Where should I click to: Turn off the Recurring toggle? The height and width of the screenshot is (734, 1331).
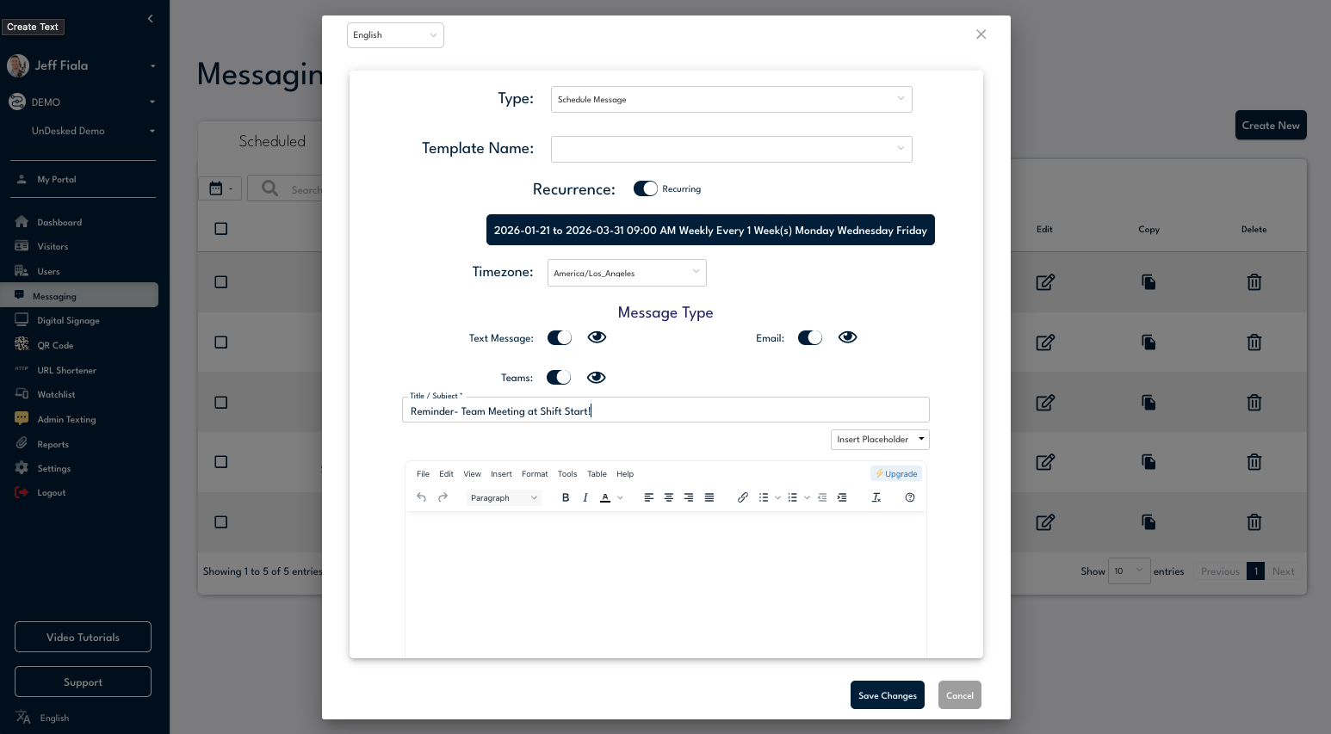coord(646,188)
